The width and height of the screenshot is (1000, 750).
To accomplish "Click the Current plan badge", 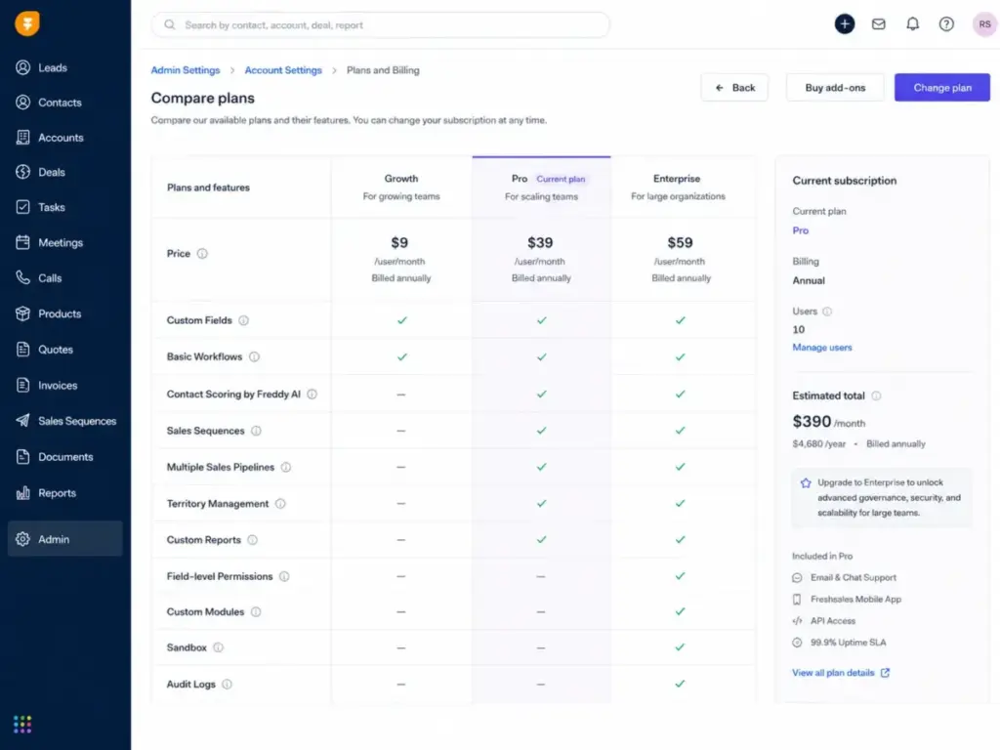I will (561, 180).
